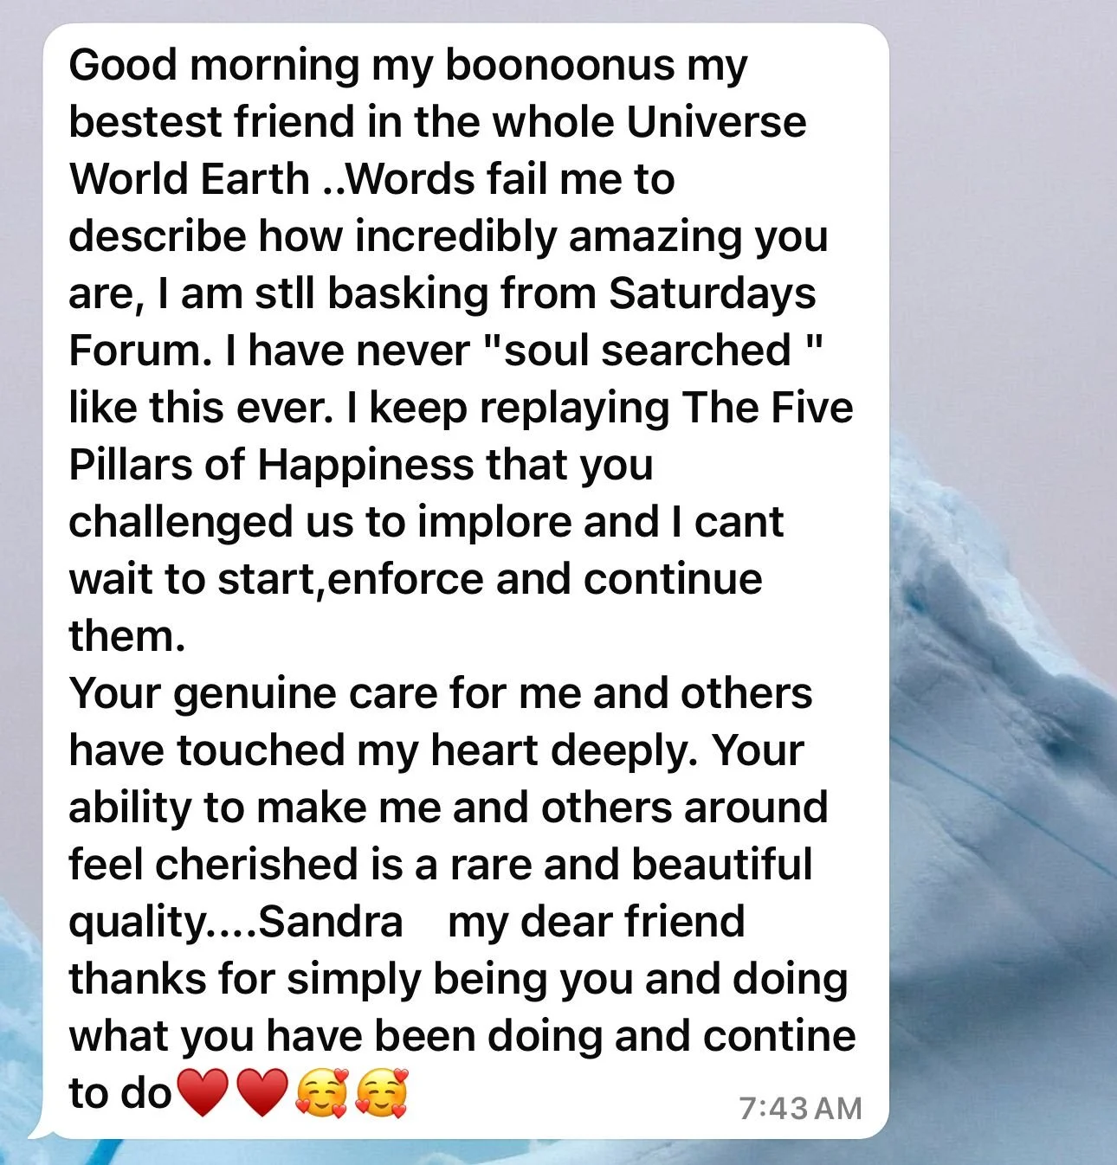Tap the words "World Earth"
Screen dimensions: 1117x1165
[x=189, y=179]
